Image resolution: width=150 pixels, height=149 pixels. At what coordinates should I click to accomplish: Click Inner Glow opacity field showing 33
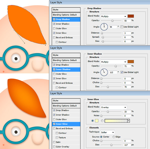[127, 112]
